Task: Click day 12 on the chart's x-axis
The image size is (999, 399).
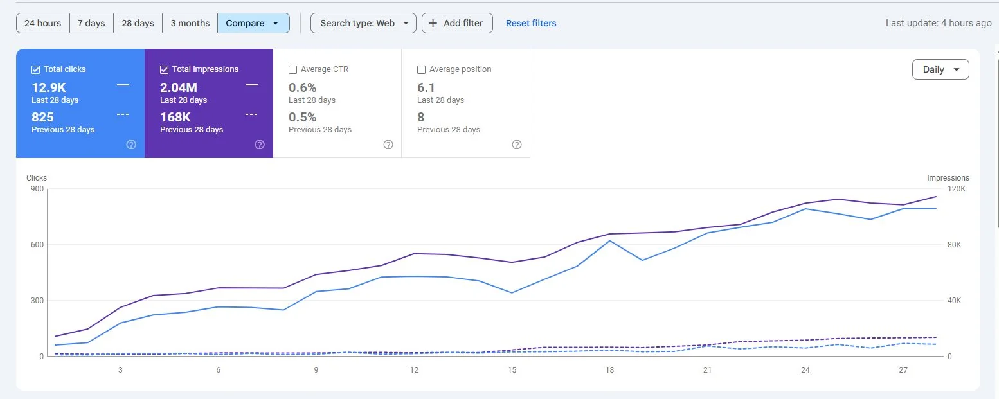Action: tap(414, 370)
